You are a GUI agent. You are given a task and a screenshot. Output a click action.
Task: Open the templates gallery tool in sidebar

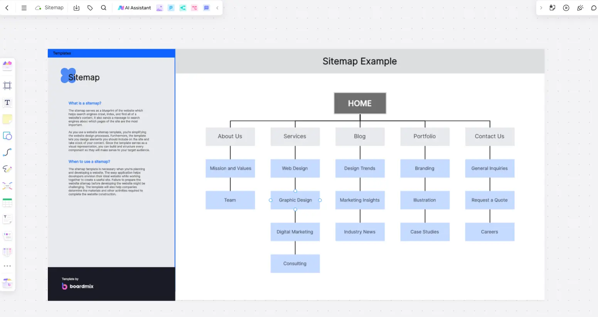pos(7,65)
